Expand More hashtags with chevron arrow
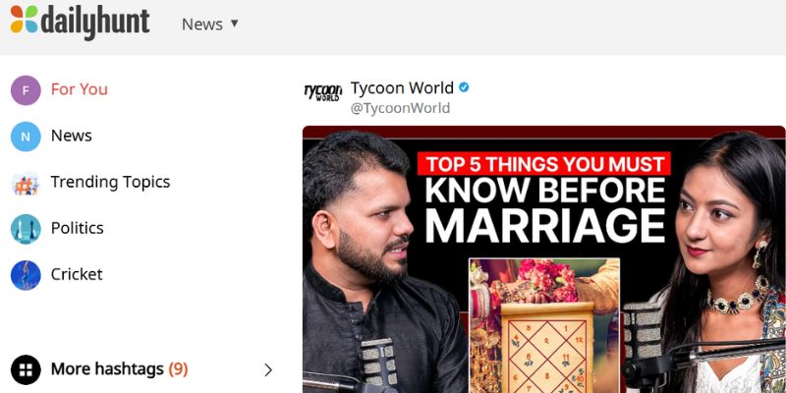Screen dimensions: 786x393 click(x=268, y=370)
